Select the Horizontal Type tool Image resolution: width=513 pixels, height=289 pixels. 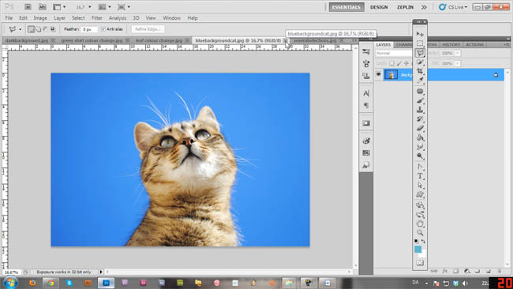coord(420,176)
